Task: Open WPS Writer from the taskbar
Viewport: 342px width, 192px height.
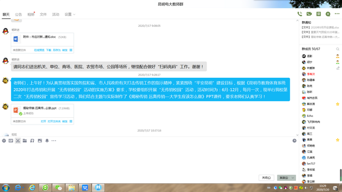Action: point(85,188)
